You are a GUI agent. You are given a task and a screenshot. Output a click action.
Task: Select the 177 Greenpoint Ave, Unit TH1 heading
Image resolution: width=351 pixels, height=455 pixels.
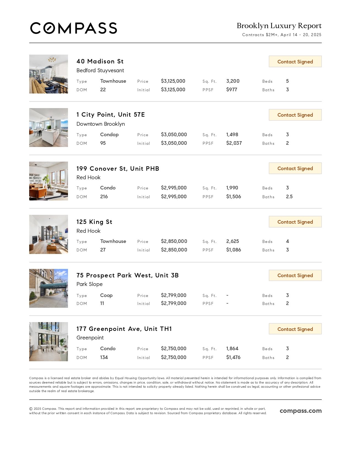124,329
